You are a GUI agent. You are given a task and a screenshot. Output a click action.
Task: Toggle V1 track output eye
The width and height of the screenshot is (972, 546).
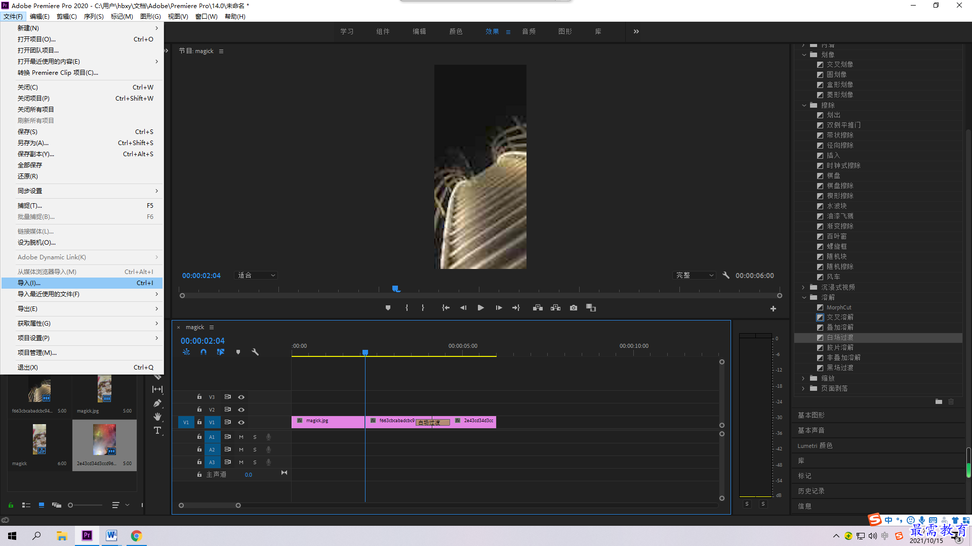click(241, 422)
